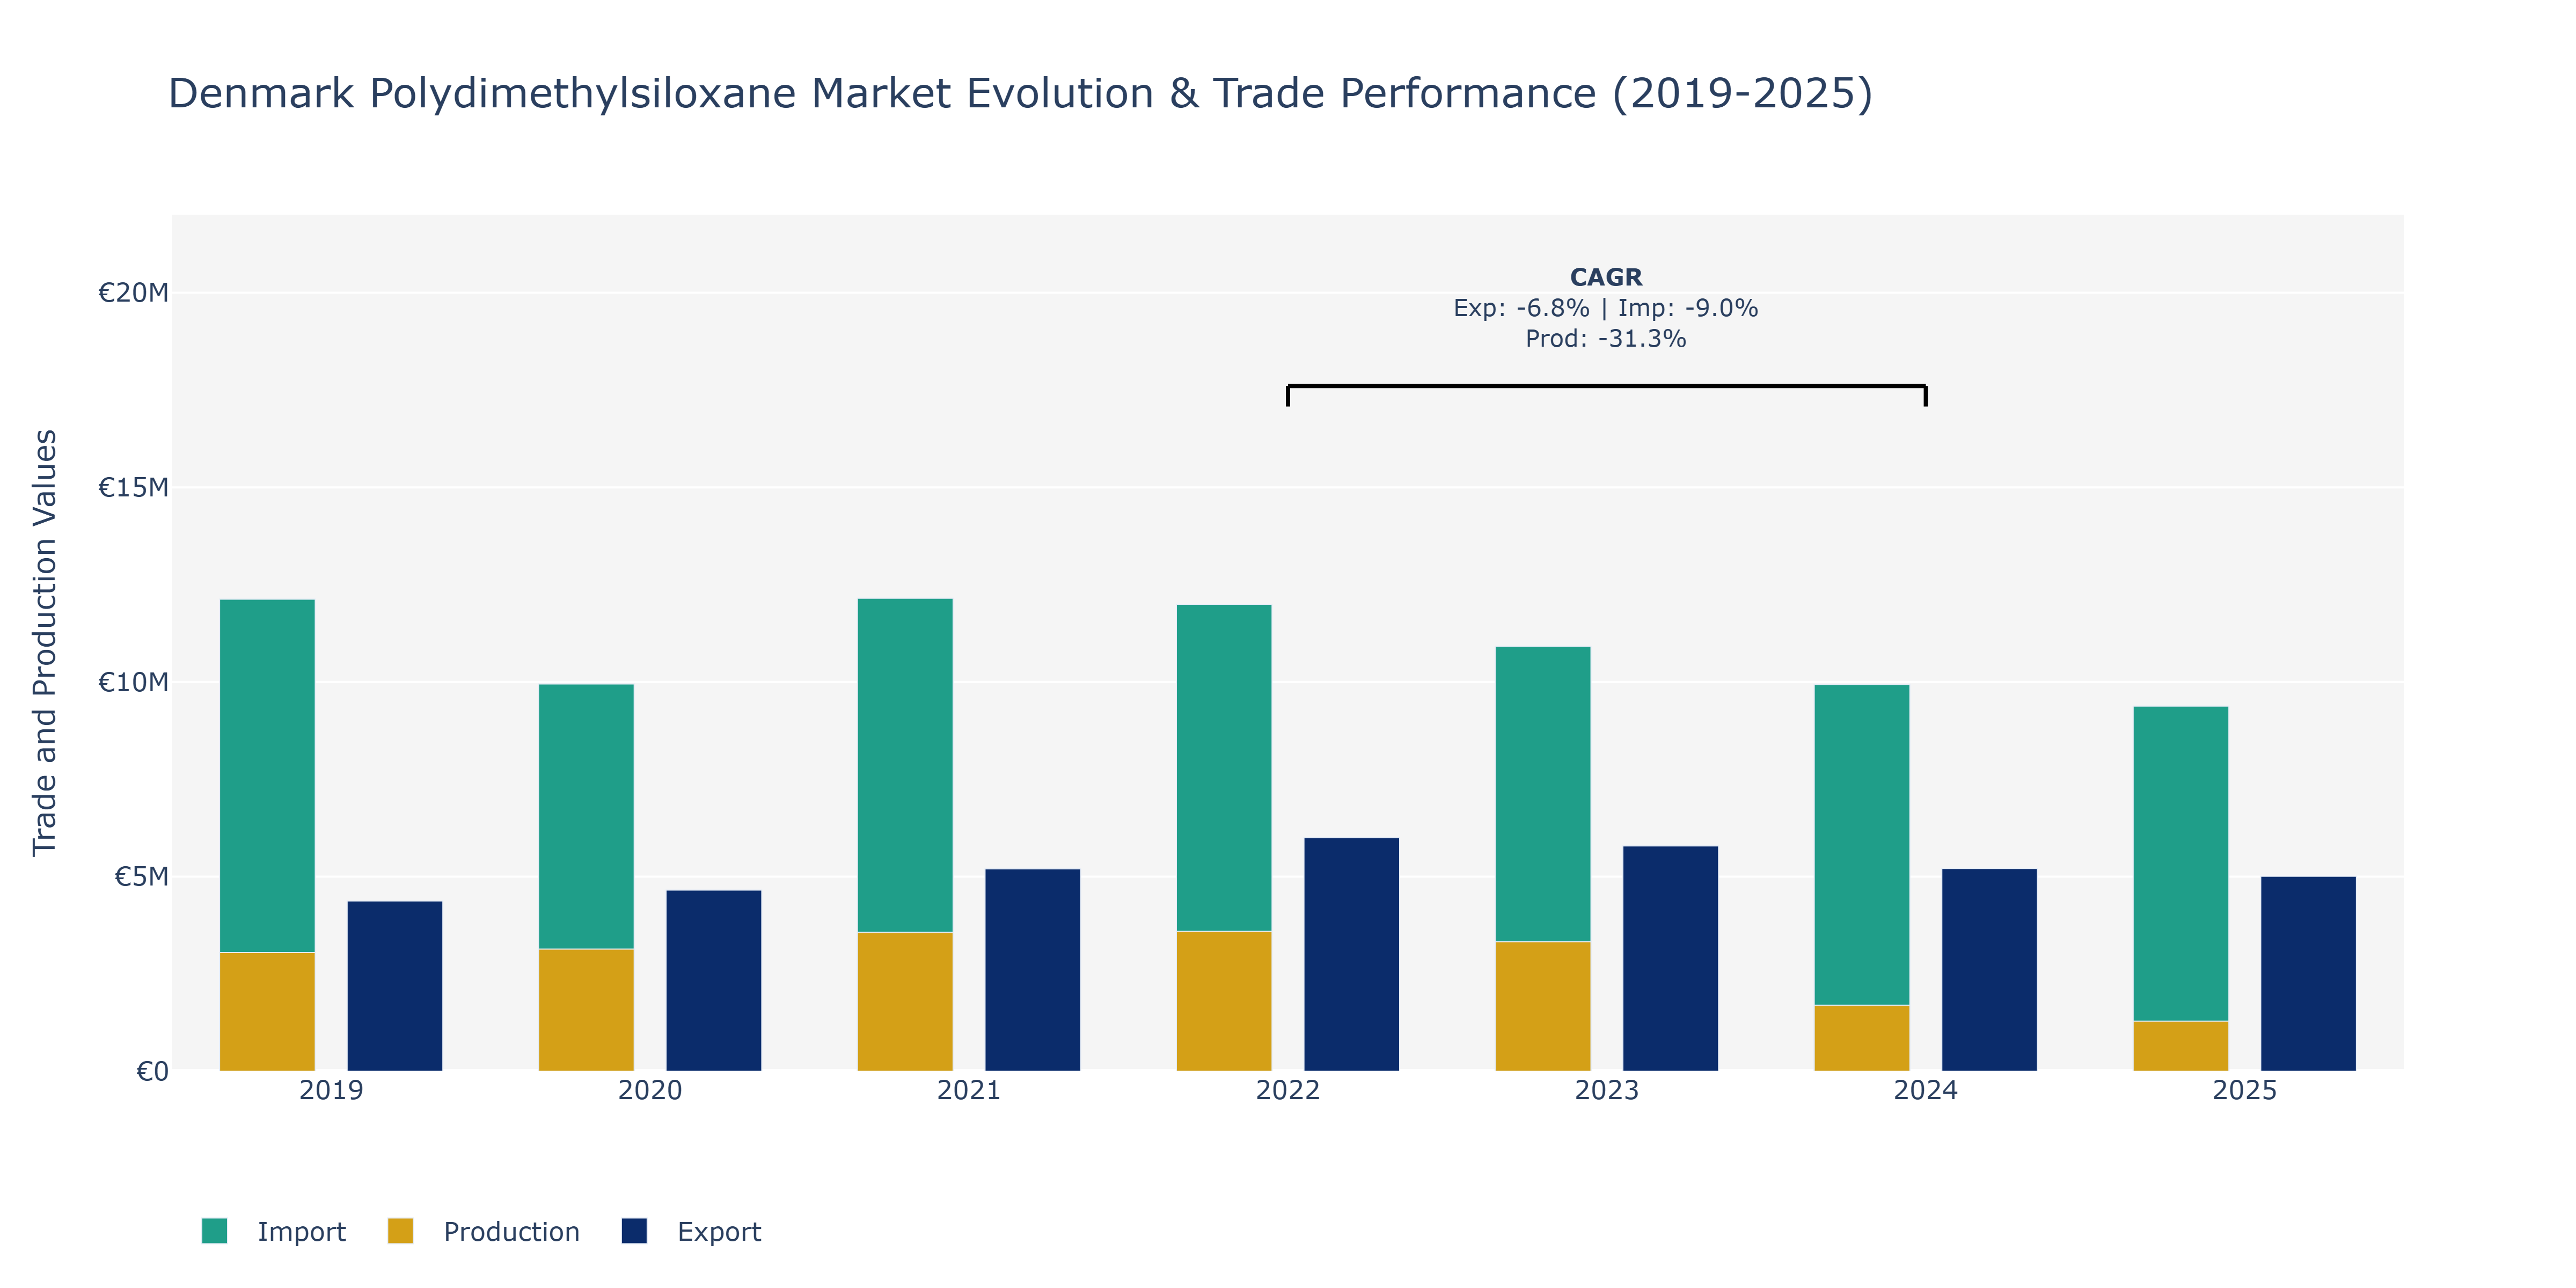Click the €10M y-axis tick label
Image resolution: width=2576 pixels, height=1288 pixels.
pyautogui.click(x=133, y=683)
